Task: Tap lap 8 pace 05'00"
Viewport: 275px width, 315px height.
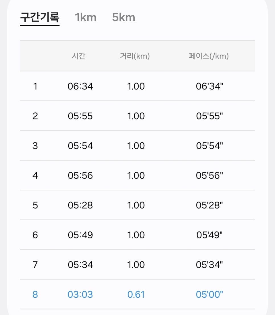Action: click(x=210, y=294)
